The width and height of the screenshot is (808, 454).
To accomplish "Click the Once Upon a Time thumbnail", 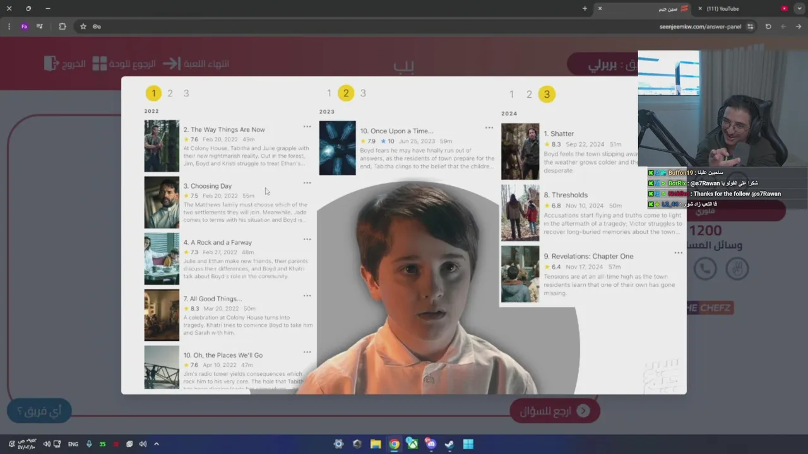I will [x=337, y=148].
